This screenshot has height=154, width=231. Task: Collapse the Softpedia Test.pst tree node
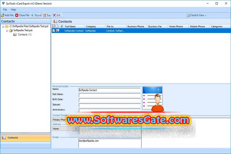tap(7, 31)
